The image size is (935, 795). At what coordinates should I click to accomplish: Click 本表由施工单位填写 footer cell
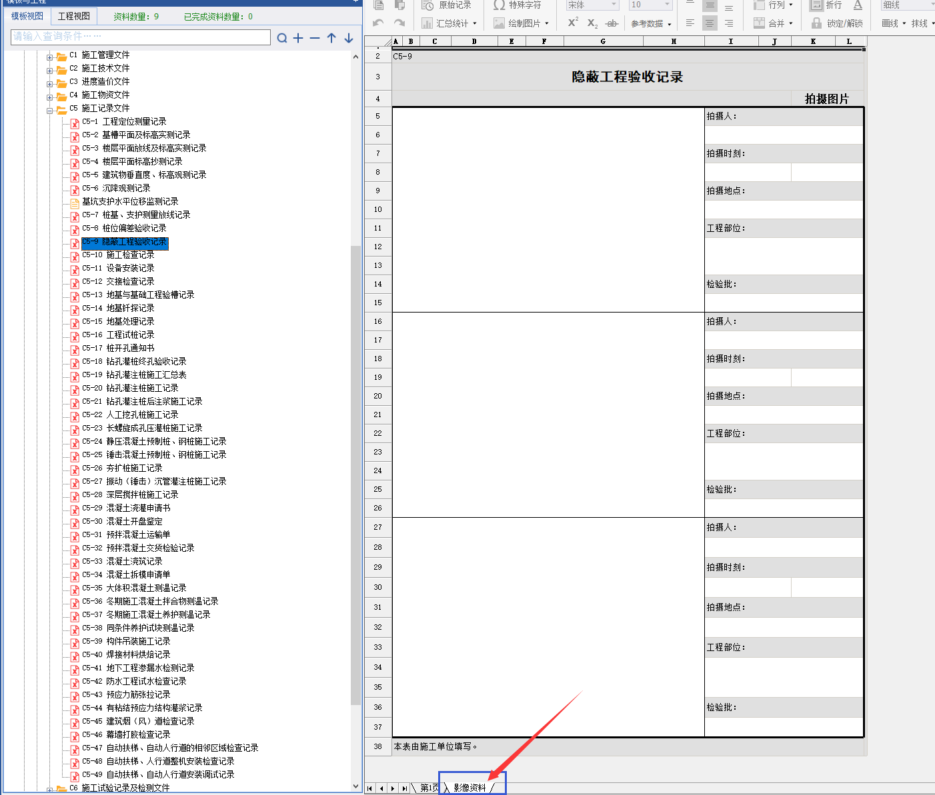pos(628,746)
